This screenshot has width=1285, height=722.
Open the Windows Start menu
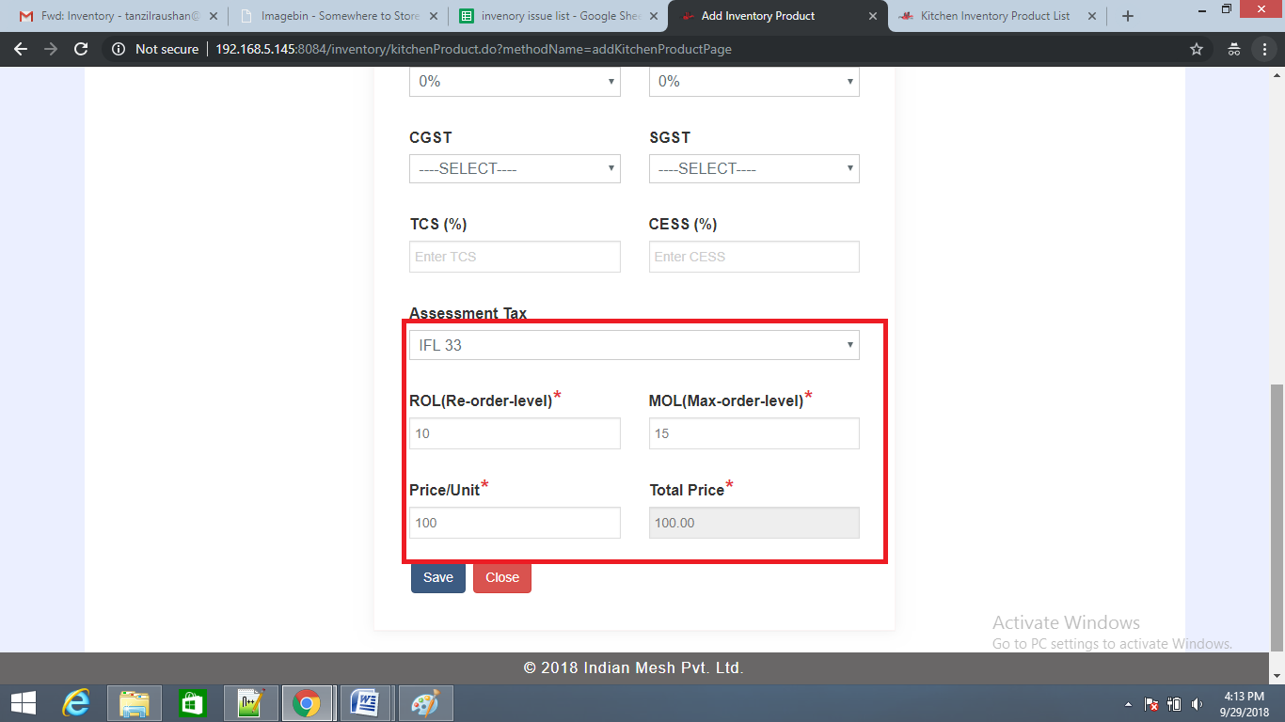(x=23, y=703)
